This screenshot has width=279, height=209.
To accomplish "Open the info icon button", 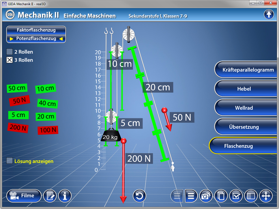I will coord(65,196).
